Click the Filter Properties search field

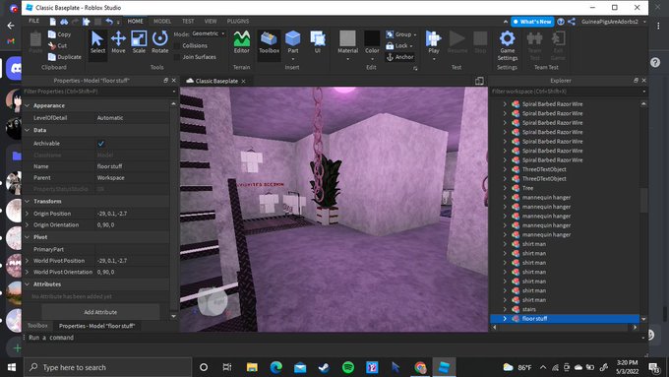pos(100,92)
